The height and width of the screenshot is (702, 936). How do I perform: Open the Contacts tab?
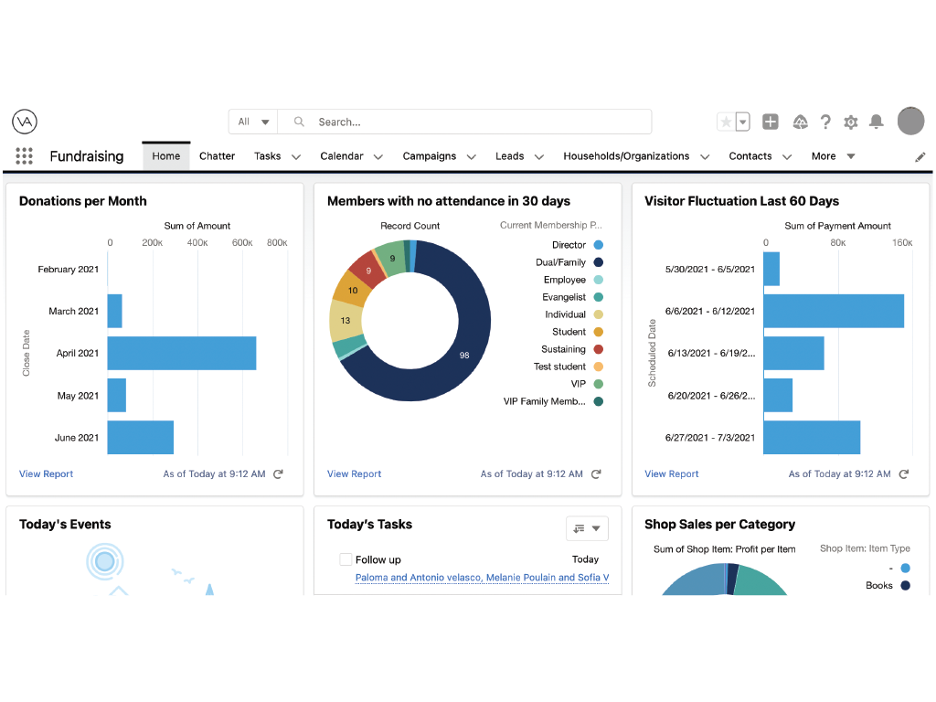click(750, 156)
